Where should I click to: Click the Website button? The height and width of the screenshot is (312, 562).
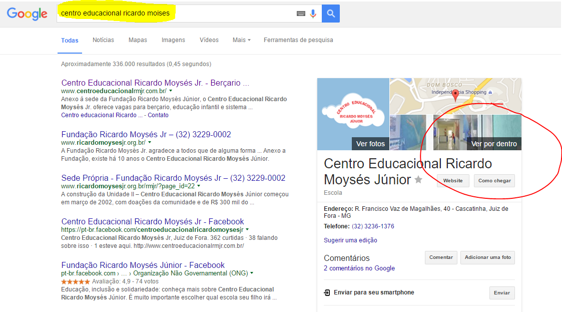point(453,181)
